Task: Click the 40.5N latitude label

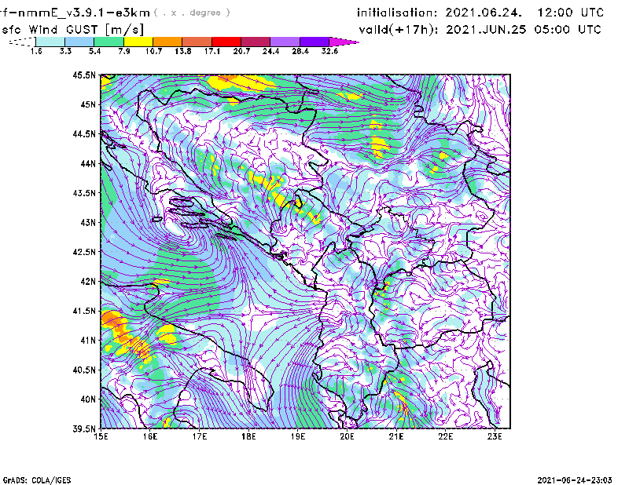Action: point(84,370)
